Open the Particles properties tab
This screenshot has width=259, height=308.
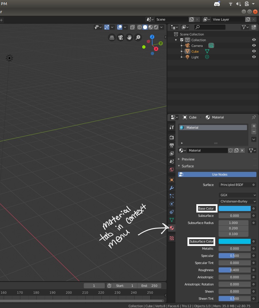pos(171,196)
